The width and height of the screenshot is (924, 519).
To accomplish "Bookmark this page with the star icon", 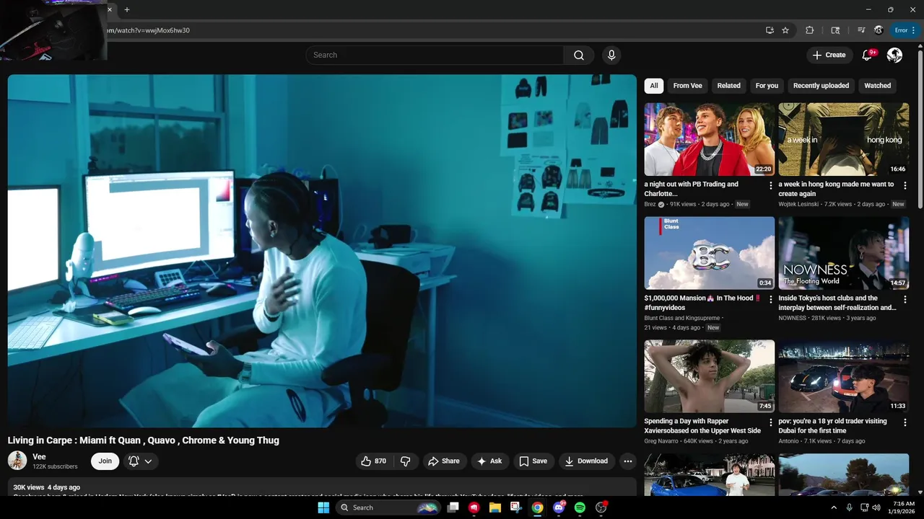I will [x=785, y=30].
